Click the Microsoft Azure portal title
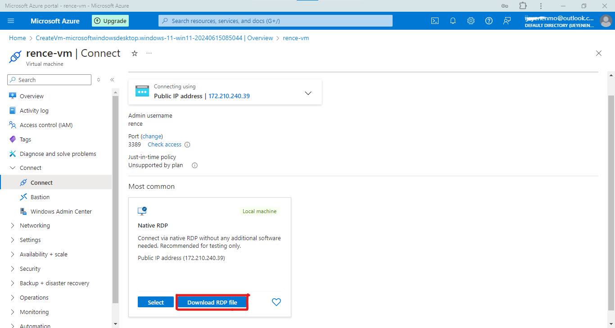 55,21
